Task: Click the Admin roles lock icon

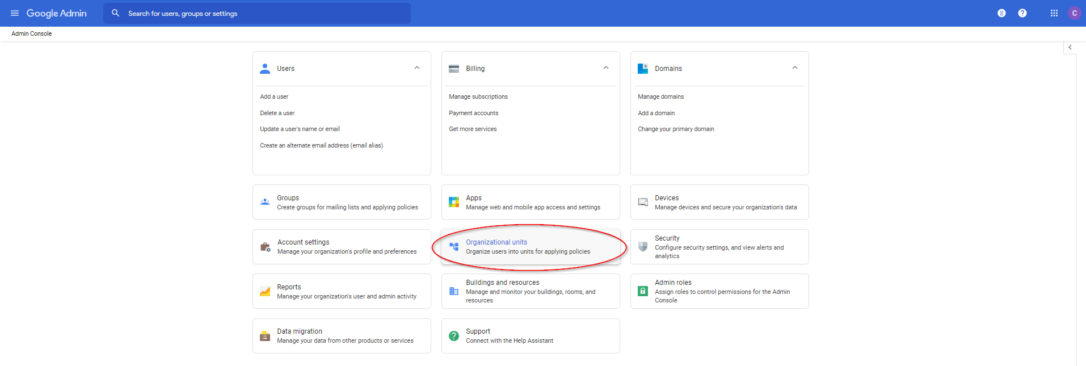Action: (643, 291)
